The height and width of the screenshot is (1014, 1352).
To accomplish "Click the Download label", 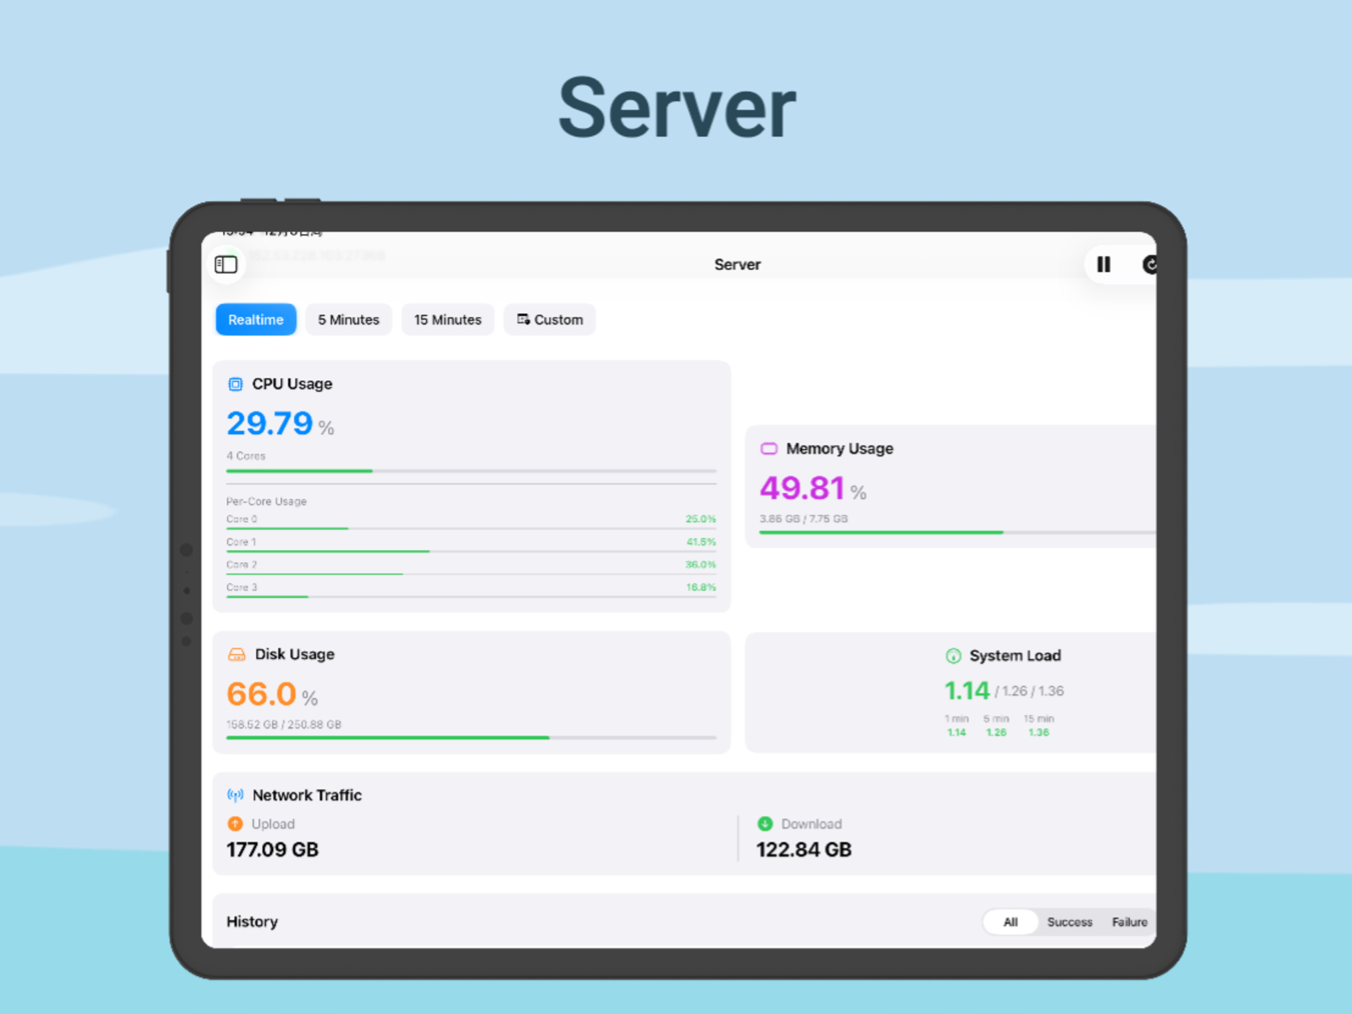I will pyautogui.click(x=811, y=824).
